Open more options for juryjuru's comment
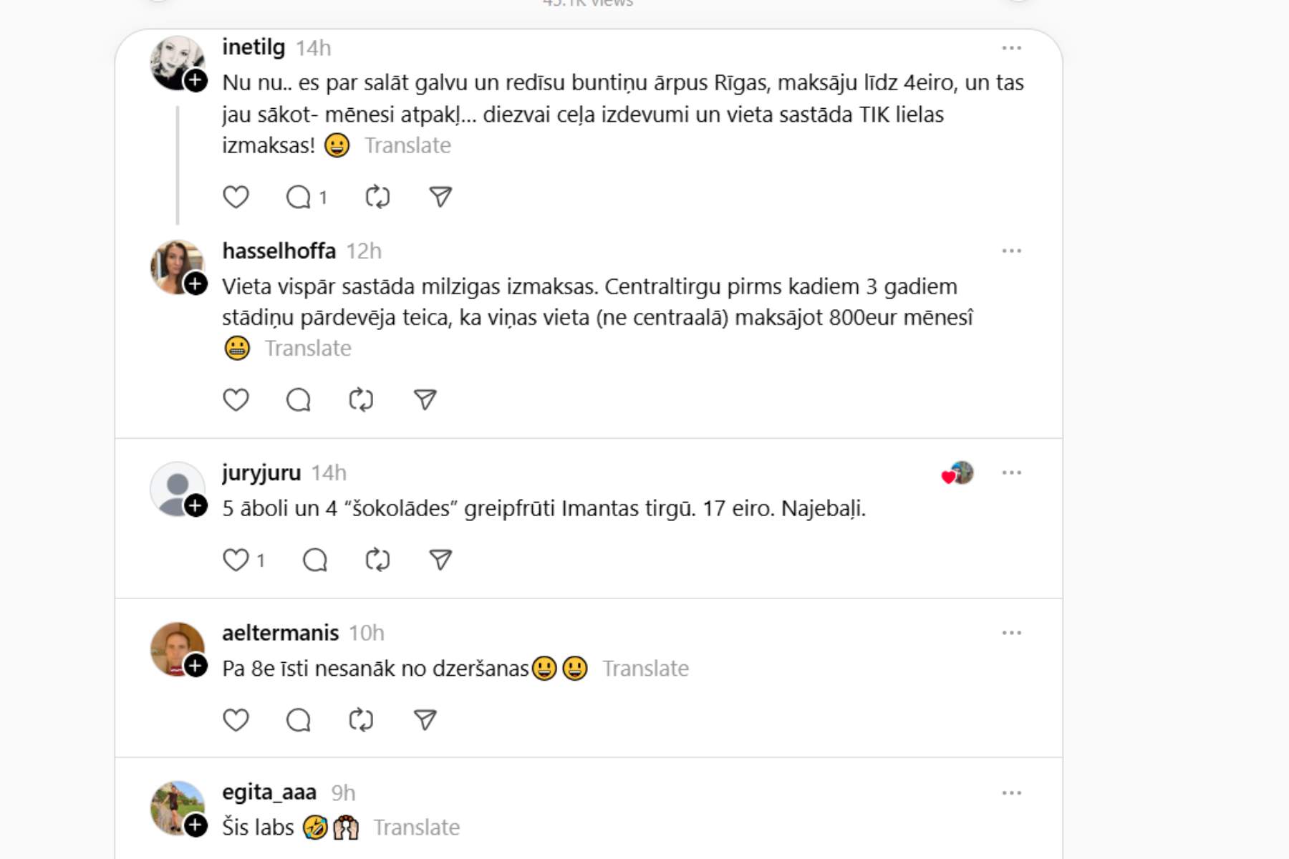This screenshot has width=1289, height=859. (1011, 473)
